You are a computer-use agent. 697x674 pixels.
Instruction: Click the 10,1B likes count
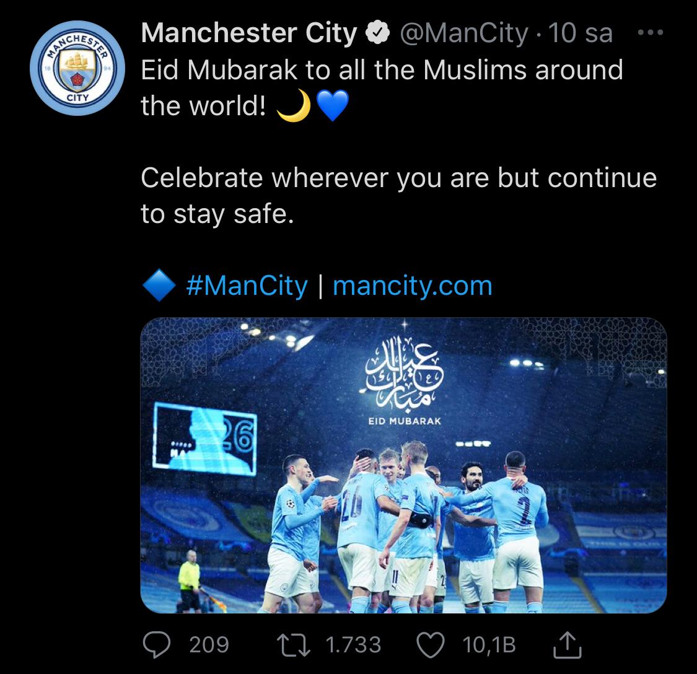click(489, 646)
